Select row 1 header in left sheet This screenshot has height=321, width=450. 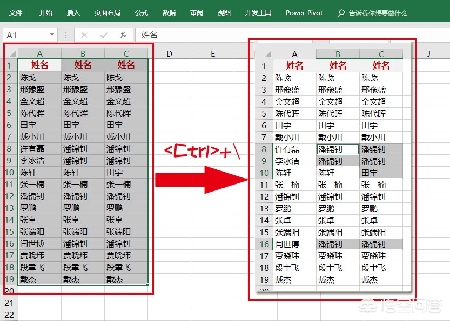coord(9,65)
